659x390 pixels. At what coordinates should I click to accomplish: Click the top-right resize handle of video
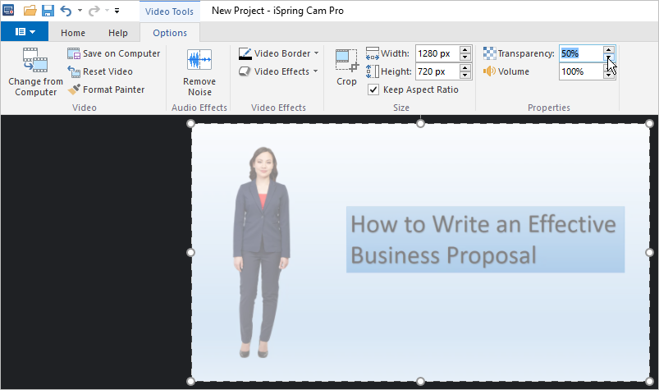[649, 123]
